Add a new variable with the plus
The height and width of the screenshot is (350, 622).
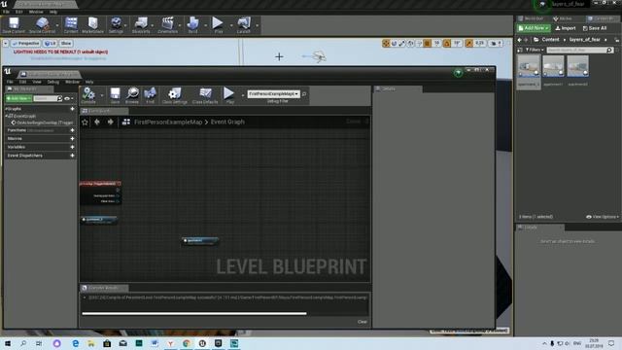[72, 147]
